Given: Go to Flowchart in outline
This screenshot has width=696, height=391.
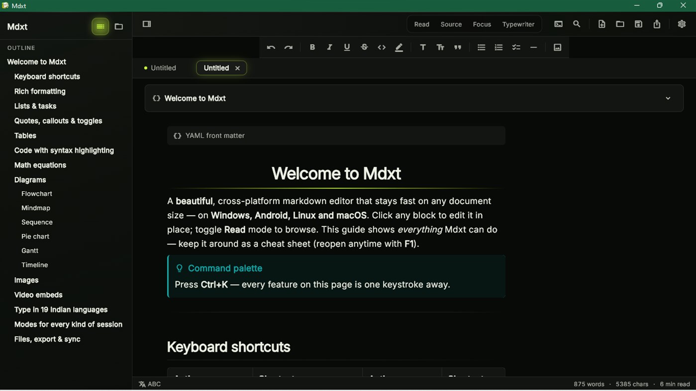Looking at the screenshot, I should click(37, 194).
